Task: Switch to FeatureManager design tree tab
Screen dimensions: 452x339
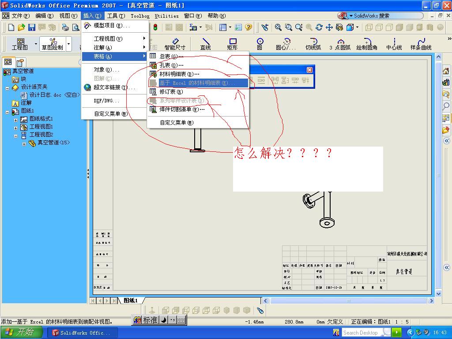Action: 8,62
